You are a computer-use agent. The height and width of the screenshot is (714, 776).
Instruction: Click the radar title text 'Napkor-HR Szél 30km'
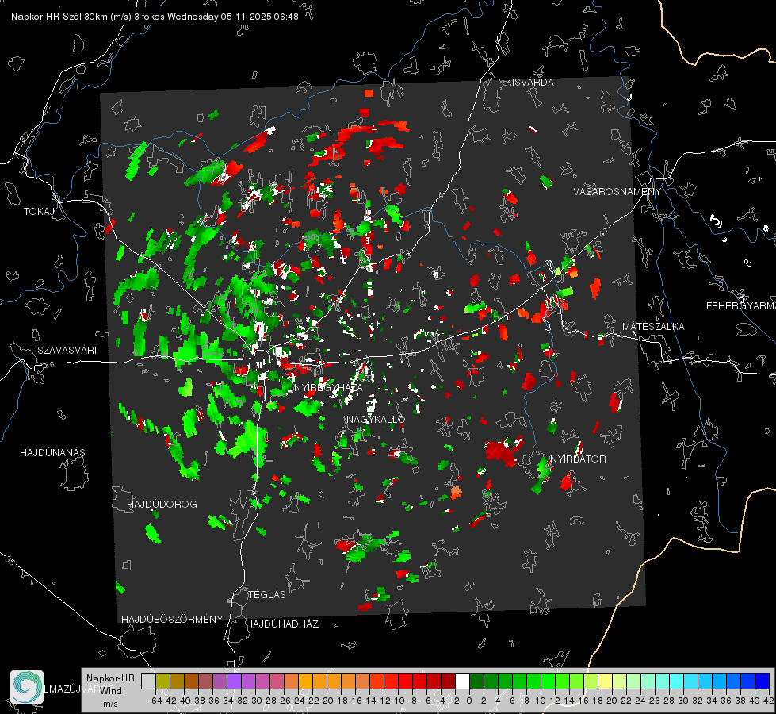61,17
